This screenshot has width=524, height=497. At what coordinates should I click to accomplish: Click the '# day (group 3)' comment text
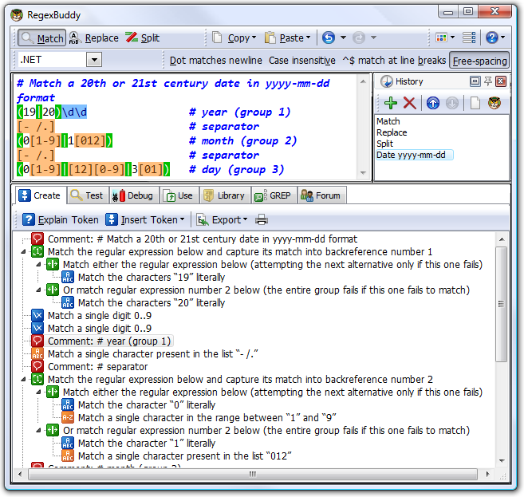[x=236, y=169]
